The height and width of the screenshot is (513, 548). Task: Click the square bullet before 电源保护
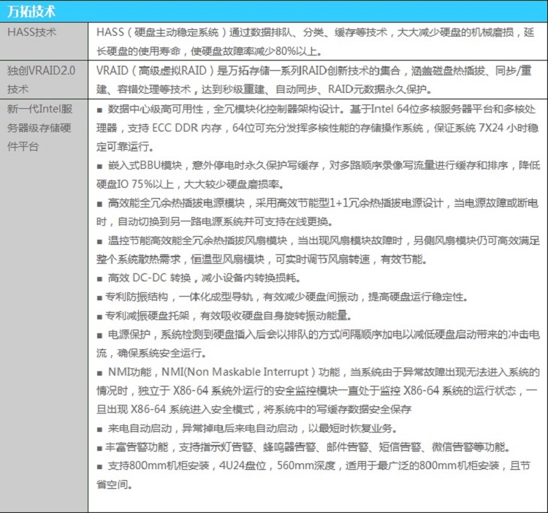click(x=100, y=335)
